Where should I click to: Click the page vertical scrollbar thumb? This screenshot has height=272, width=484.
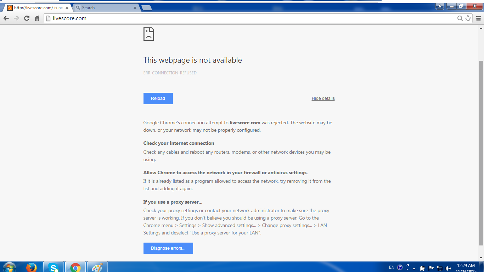[x=481, y=153]
